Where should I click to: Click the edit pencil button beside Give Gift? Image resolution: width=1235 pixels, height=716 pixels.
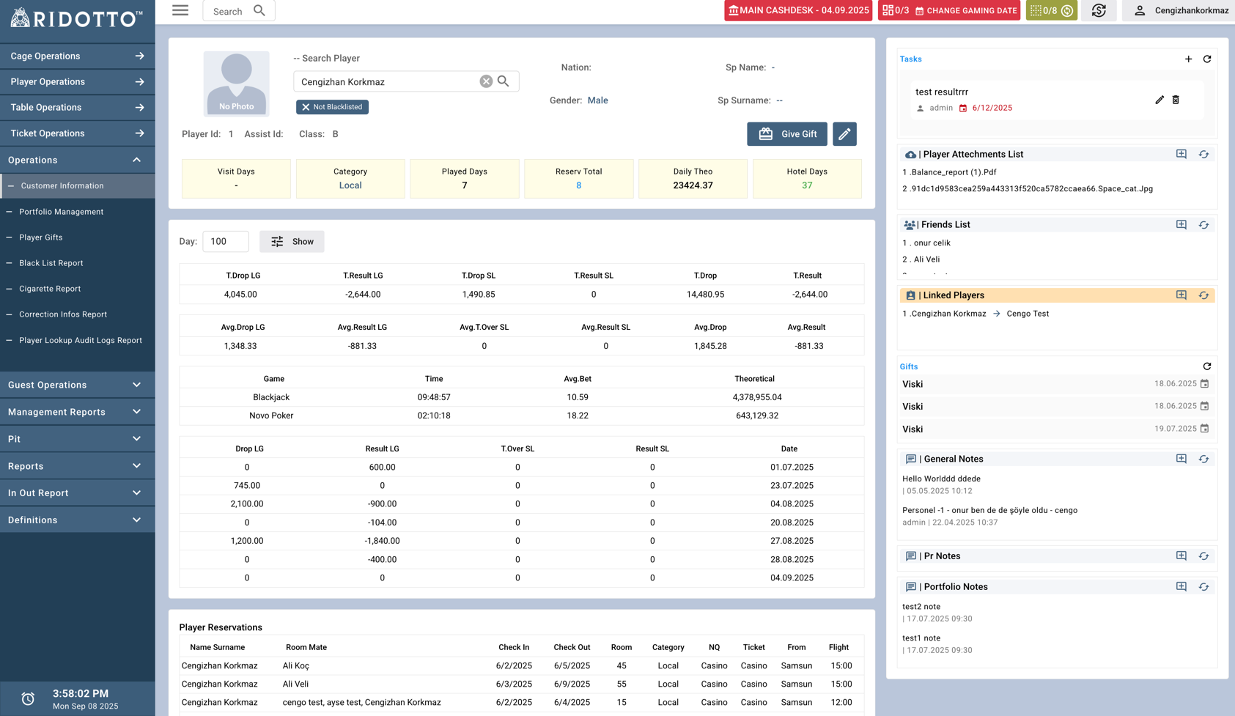coord(844,134)
